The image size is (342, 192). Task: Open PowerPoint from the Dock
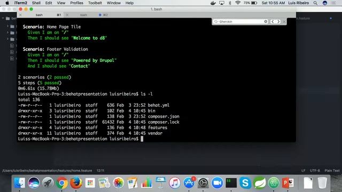[287, 183]
